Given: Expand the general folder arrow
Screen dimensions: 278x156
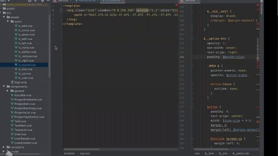Looking at the screenshot, I should [x=8, y=91].
